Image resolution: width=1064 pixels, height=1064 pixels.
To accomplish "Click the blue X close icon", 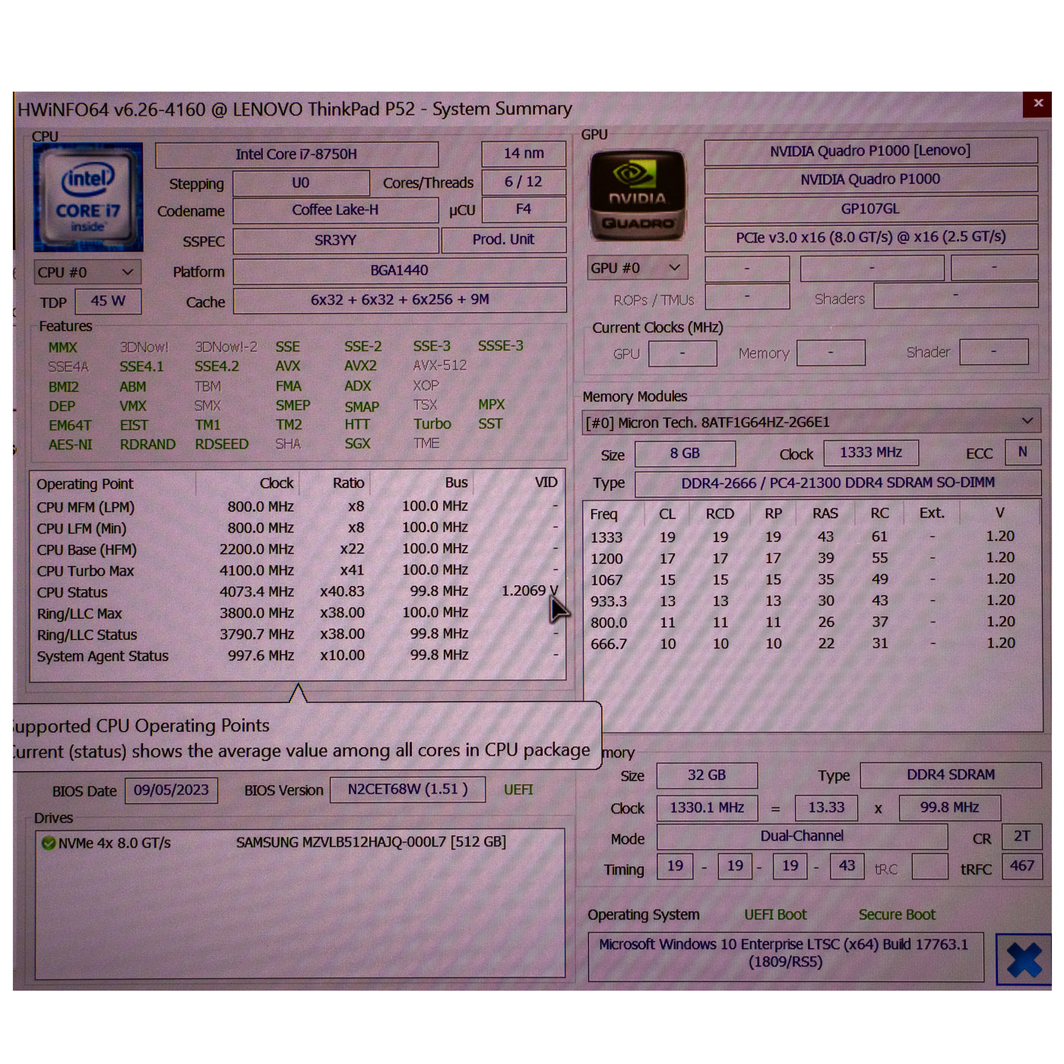I will point(1023,960).
